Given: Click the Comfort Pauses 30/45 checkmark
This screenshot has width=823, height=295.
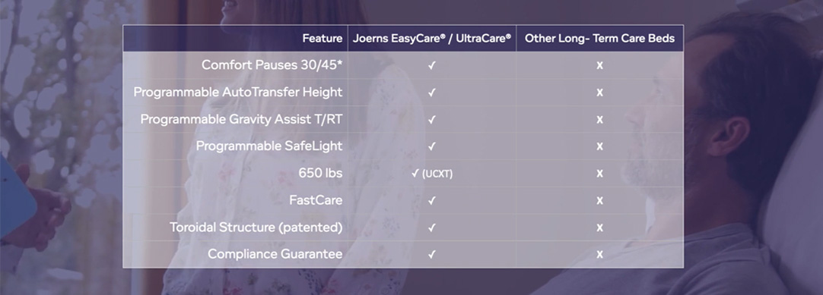Looking at the screenshot, I should (431, 65).
